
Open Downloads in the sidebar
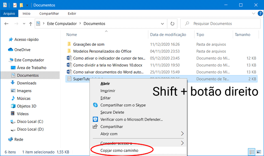(26, 83)
